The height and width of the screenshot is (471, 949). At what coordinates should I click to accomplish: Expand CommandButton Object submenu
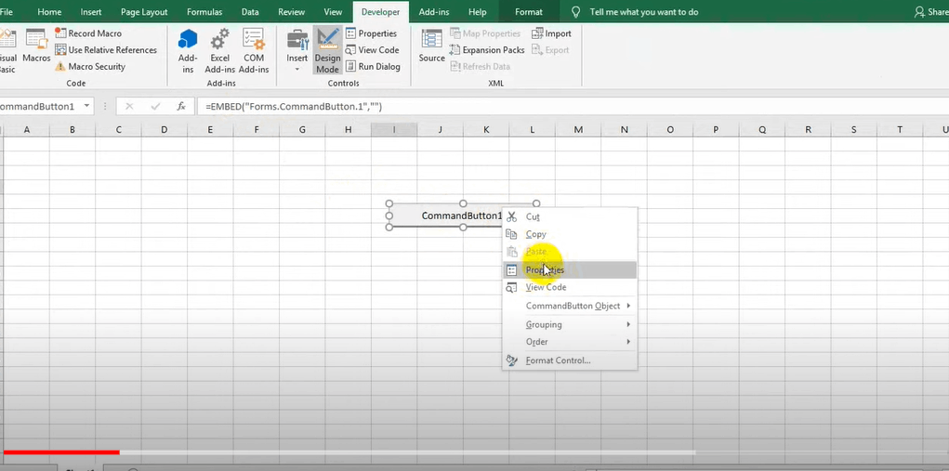(570, 306)
